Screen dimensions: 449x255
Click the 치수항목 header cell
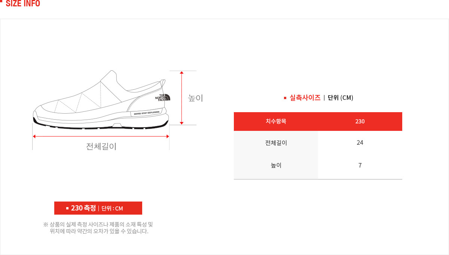[276, 121]
